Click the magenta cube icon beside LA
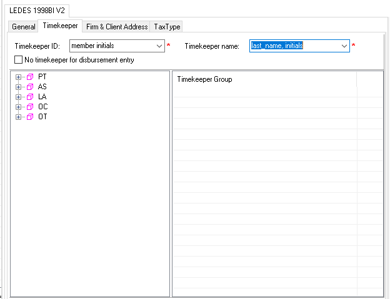This screenshot has height=299, width=390. click(x=30, y=97)
